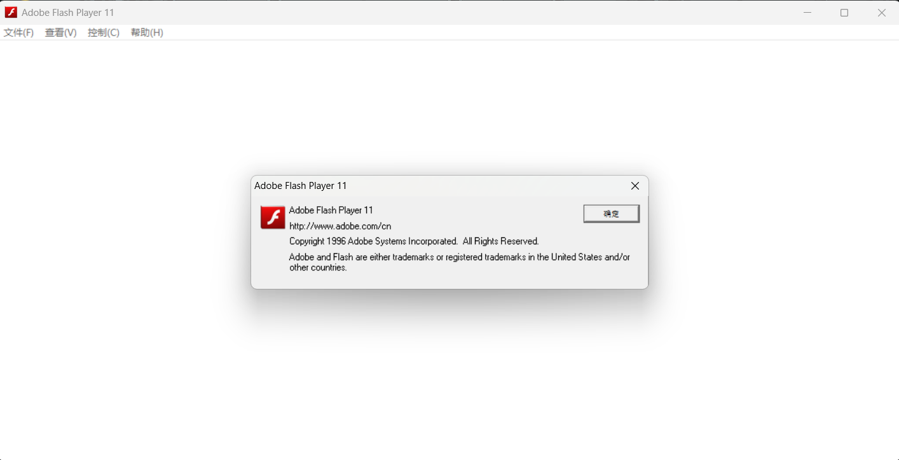Open the 查看(V) menu
The image size is (899, 460).
click(60, 32)
